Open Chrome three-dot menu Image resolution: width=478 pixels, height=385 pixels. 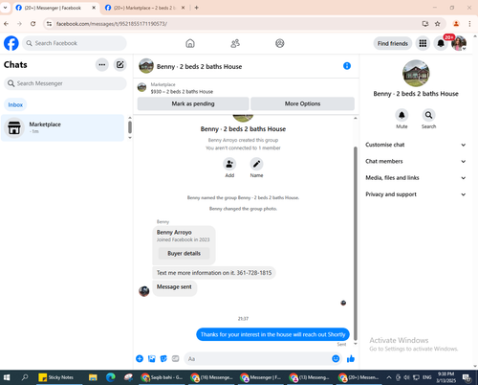pos(469,24)
